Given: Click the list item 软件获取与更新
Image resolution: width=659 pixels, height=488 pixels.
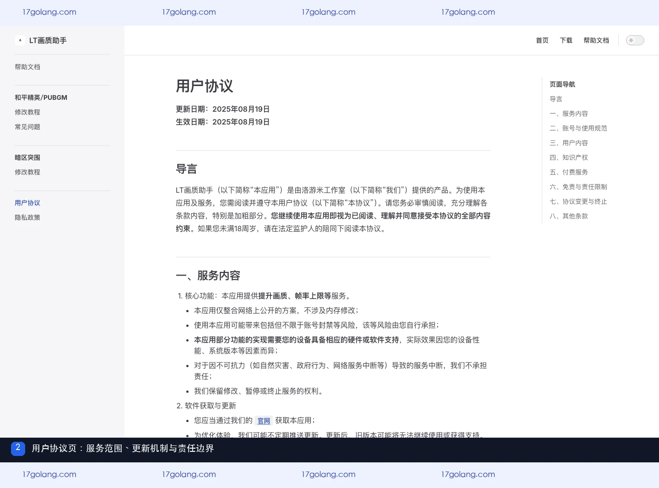Looking at the screenshot, I should (x=211, y=406).
